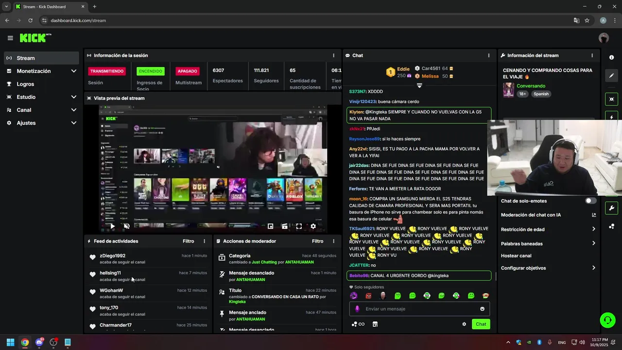
Task: Click the microphone icon in message box
Action: (357, 309)
